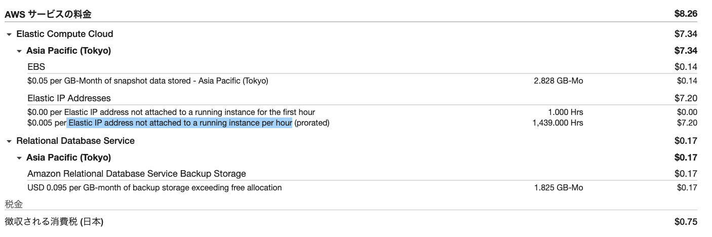Image resolution: width=712 pixels, height=237 pixels.
Task: Click the EBS line item
Action: point(36,66)
